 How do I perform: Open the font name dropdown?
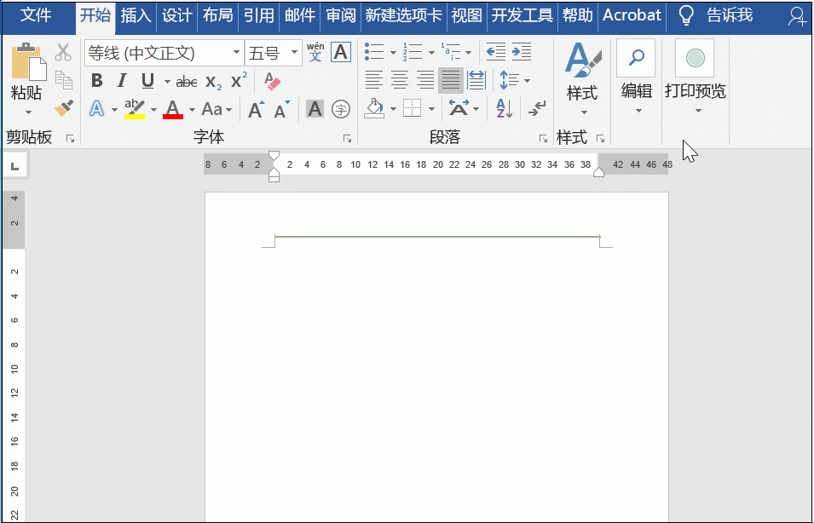tap(236, 53)
